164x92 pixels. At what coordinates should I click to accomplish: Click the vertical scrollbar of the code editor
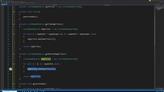coord(155,47)
